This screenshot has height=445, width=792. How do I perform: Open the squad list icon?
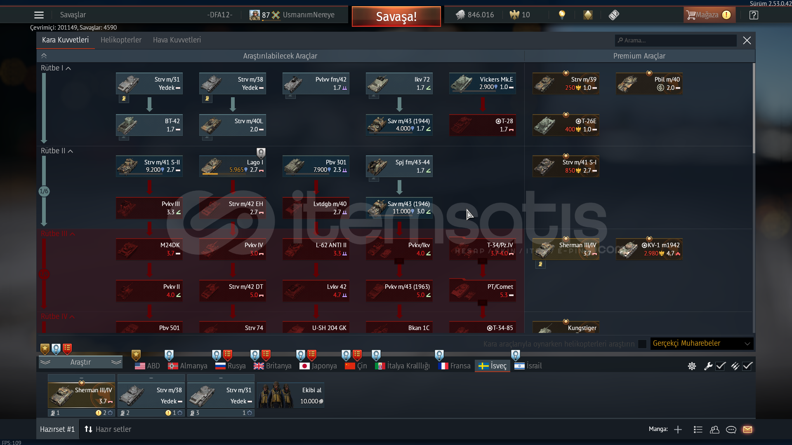click(x=698, y=429)
